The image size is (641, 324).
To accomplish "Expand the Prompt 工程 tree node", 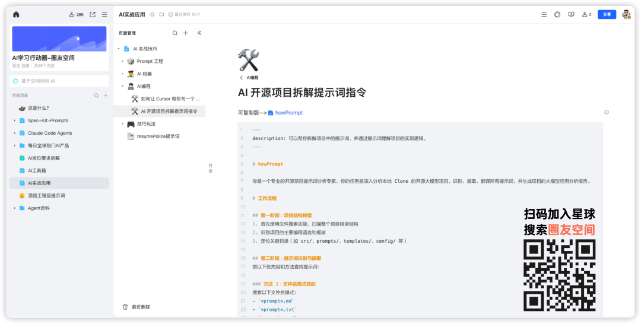I will (x=123, y=61).
